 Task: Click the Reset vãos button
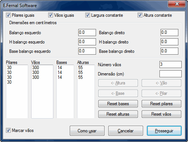point(161,114)
